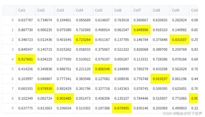
Task: Select highlighted cell 0.831507
Action: point(179,40)
